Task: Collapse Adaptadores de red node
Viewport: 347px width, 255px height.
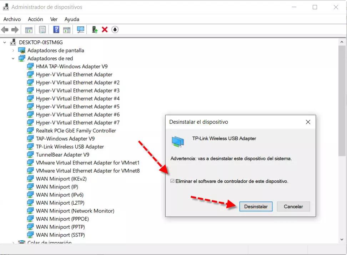Action: pyautogui.click(x=13, y=58)
